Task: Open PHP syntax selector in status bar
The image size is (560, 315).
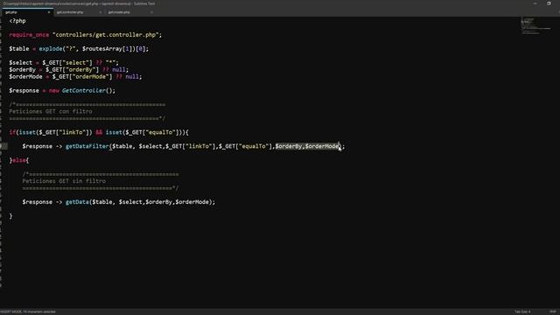Action: [553, 311]
